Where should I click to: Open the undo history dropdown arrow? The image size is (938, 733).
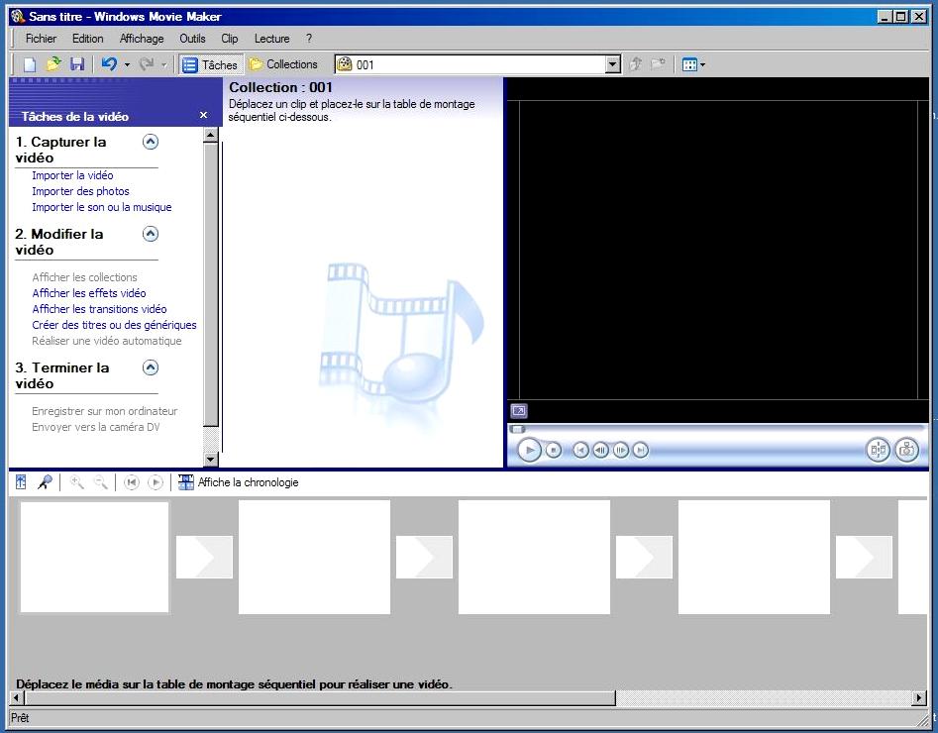[127, 64]
